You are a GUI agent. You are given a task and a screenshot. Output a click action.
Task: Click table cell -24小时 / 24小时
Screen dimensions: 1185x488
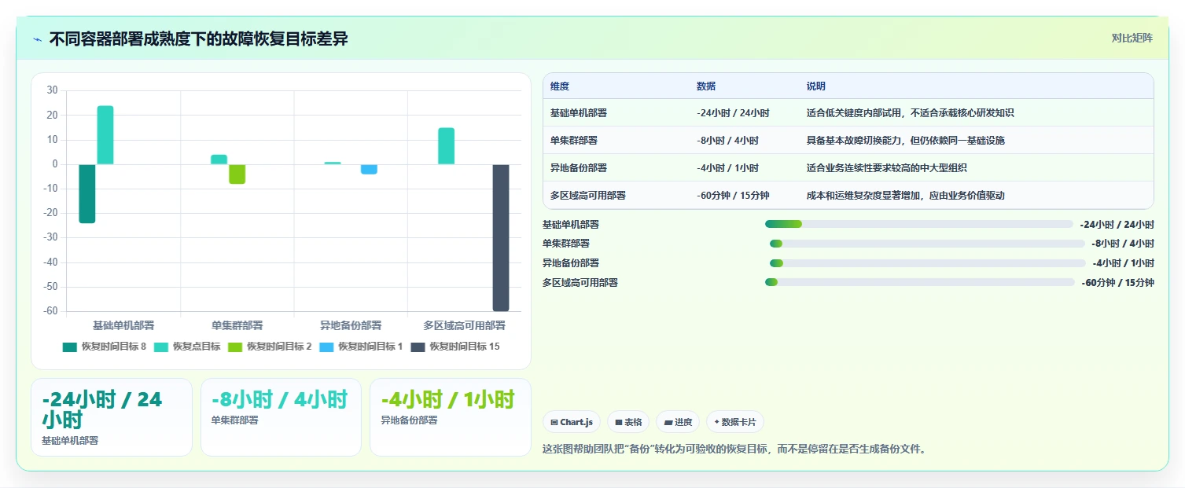coord(733,113)
